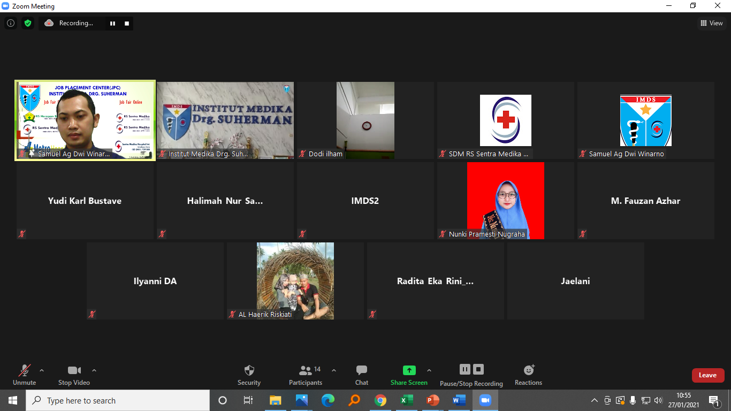
Task: Select Nunki Pramesti Nugraha's video tile
Action: pos(505,201)
